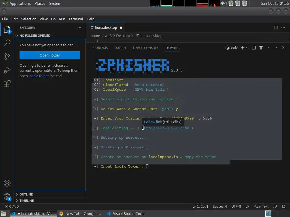The height and width of the screenshot is (217, 290).
Task: Open the Help menu
Action: [90, 19]
